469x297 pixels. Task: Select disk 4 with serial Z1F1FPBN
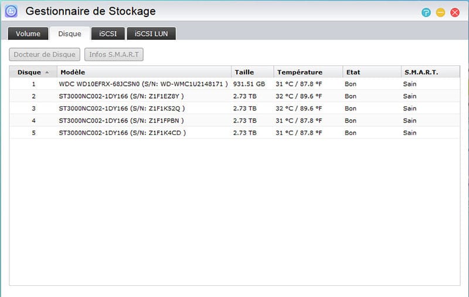click(x=235, y=121)
